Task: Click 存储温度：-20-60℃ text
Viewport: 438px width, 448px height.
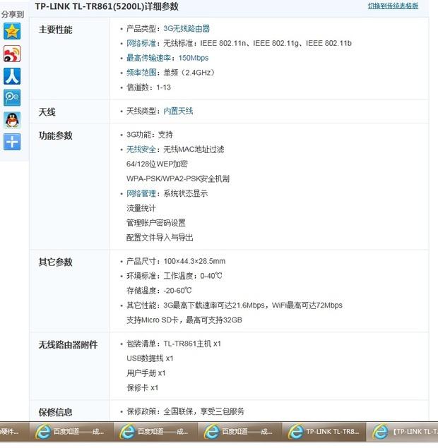Action: tap(159, 291)
